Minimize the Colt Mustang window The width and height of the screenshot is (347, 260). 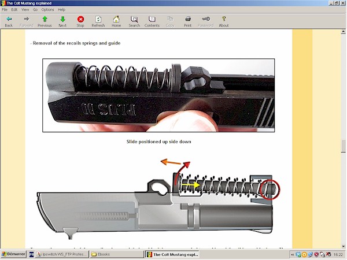(x=331, y=3)
